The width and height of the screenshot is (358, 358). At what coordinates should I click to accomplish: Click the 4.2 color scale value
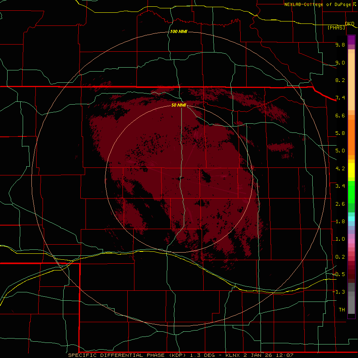point(340,169)
